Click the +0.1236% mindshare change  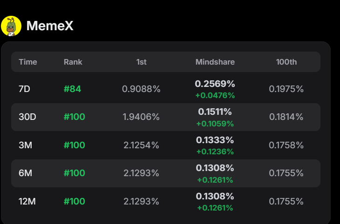(x=215, y=152)
